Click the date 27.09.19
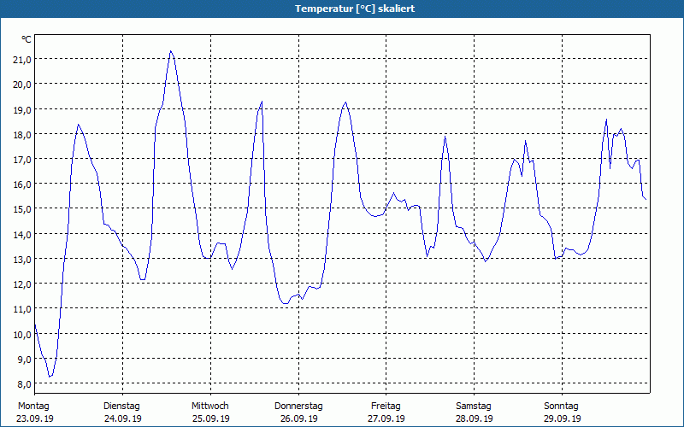 tap(386, 418)
